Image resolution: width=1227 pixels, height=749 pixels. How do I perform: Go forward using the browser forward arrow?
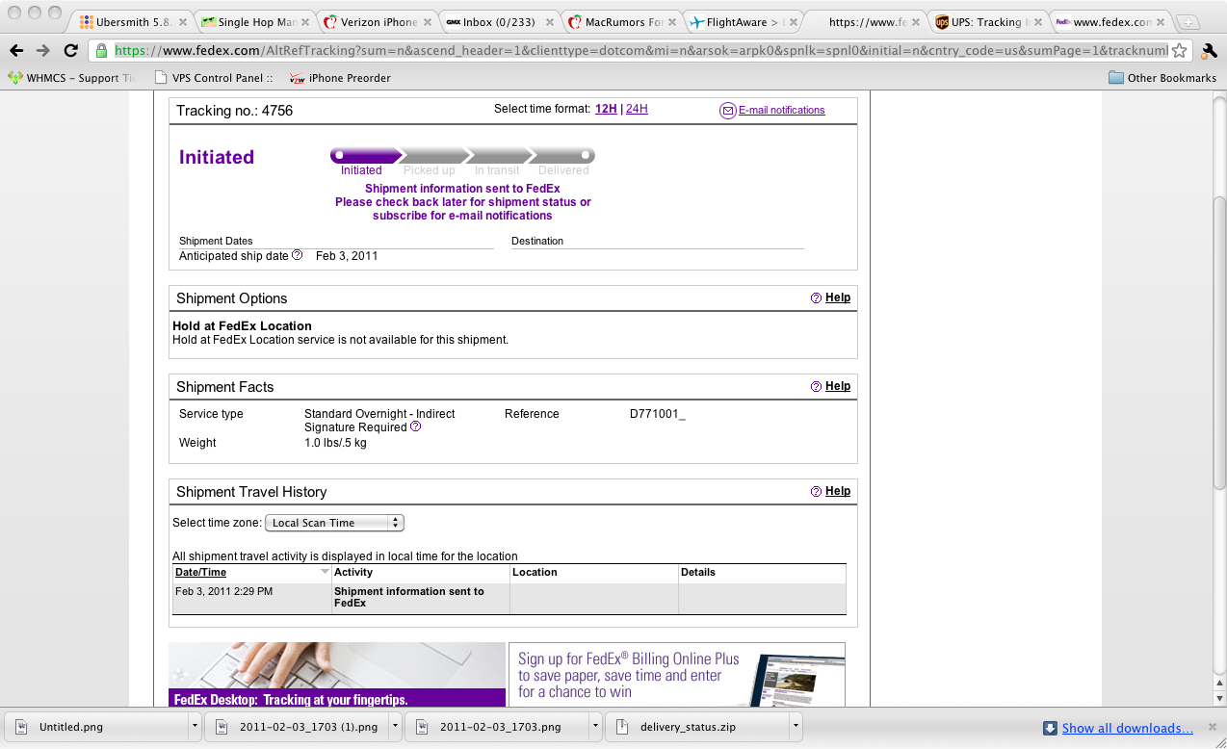[43, 51]
